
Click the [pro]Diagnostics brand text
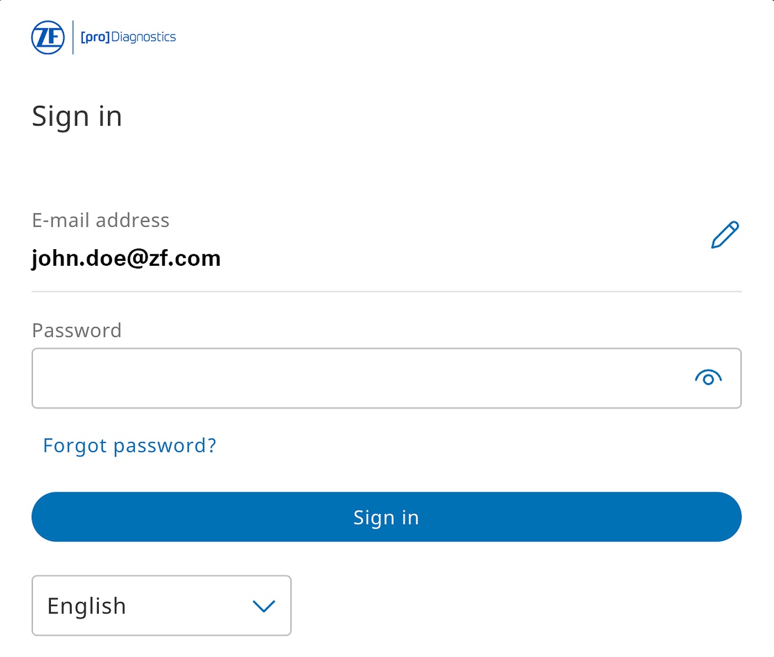tap(128, 37)
